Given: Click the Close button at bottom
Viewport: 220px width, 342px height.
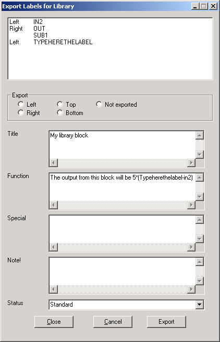Looking at the screenshot, I should [54, 322].
